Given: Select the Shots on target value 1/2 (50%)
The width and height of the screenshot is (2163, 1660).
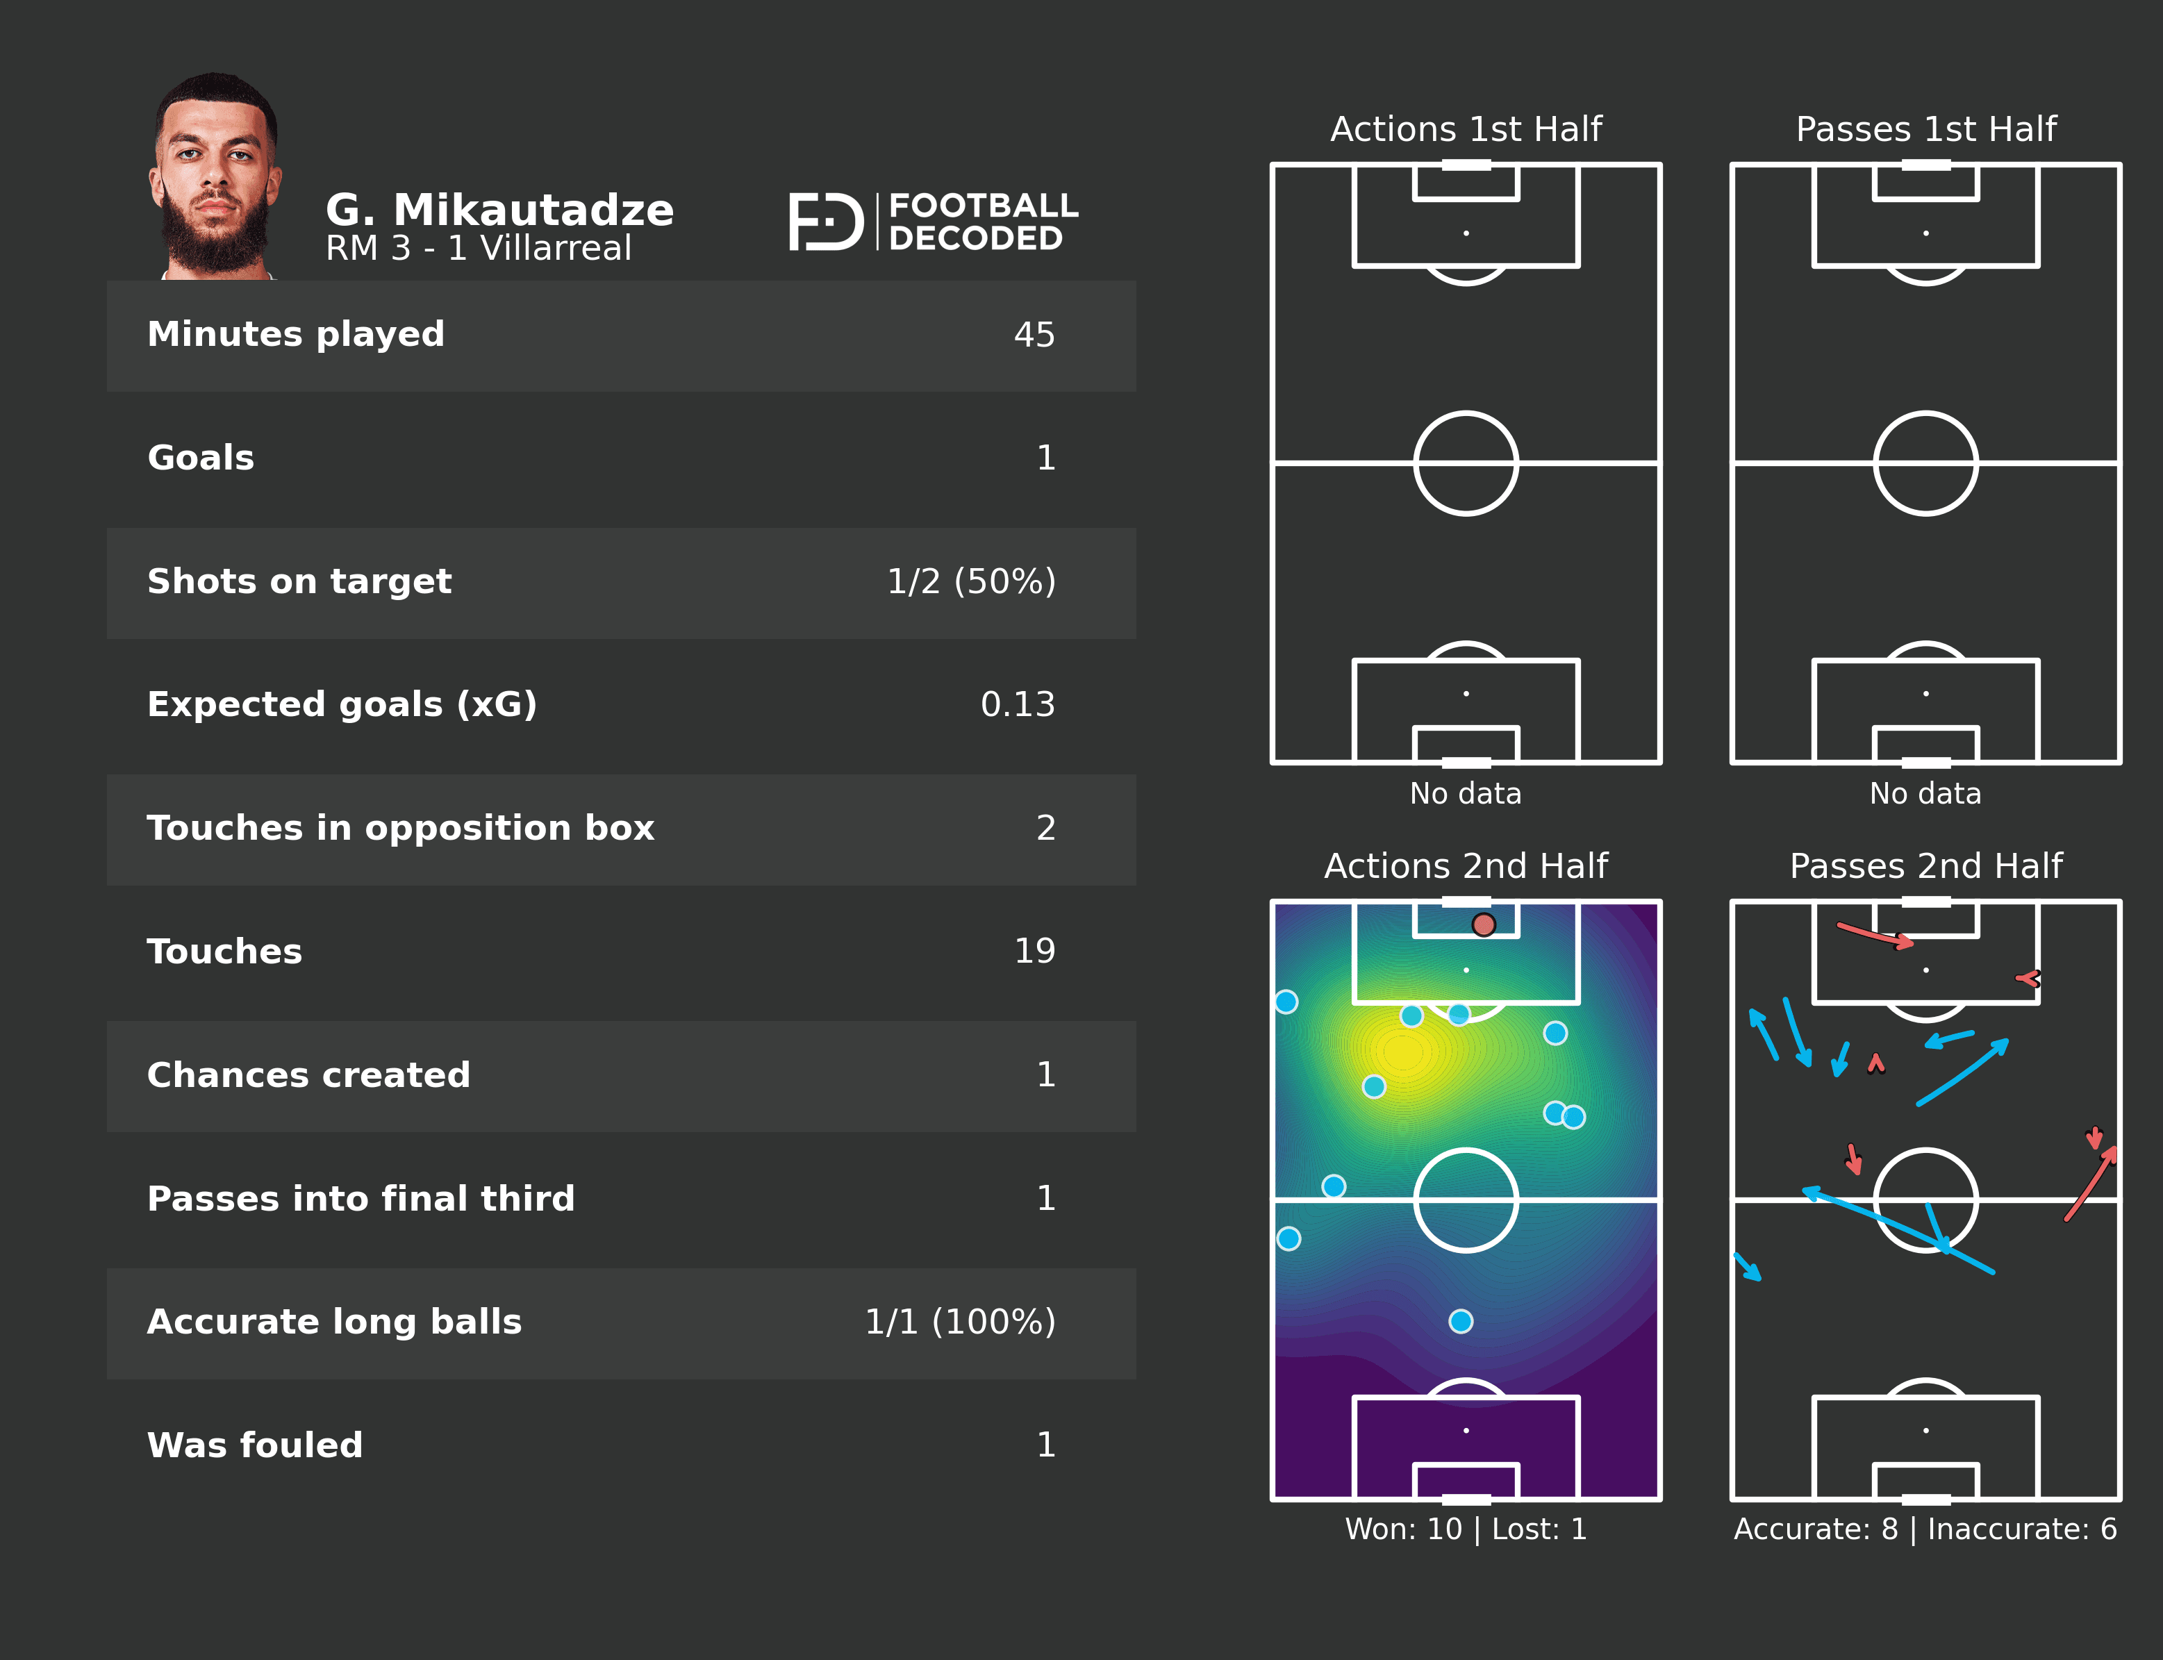Looking at the screenshot, I should coord(970,582).
